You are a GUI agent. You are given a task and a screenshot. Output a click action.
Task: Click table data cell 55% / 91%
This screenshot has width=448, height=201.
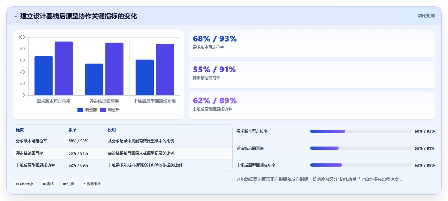[x=79, y=153]
